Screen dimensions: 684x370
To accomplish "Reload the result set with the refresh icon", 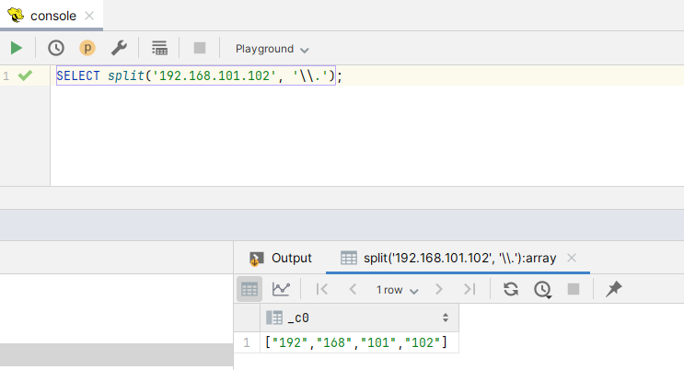I will 511,289.
